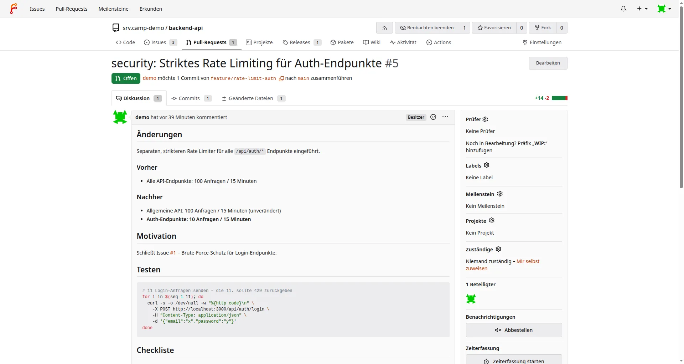
Task: Click the watchers count 1
Action: point(464,28)
